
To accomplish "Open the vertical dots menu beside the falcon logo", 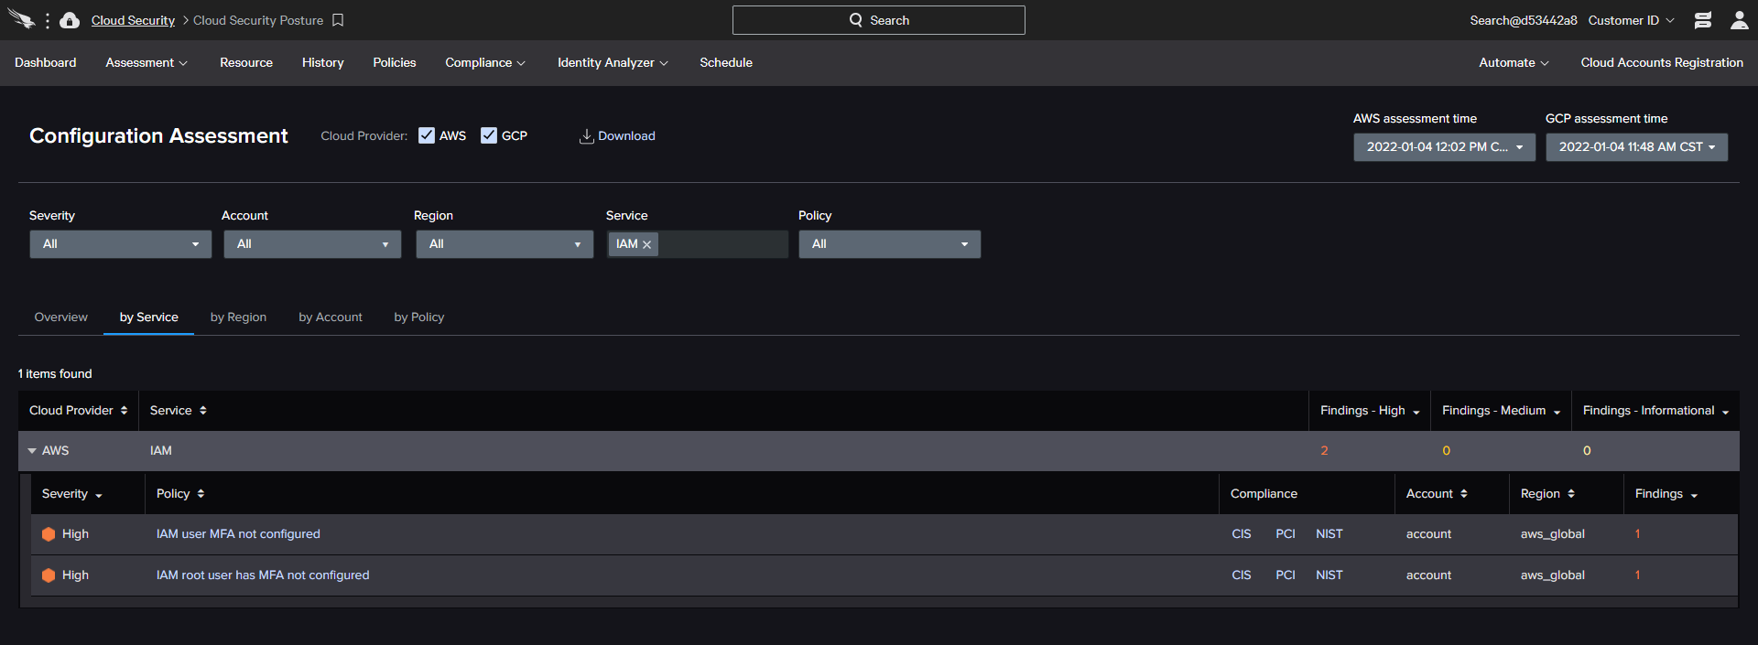I will [48, 20].
